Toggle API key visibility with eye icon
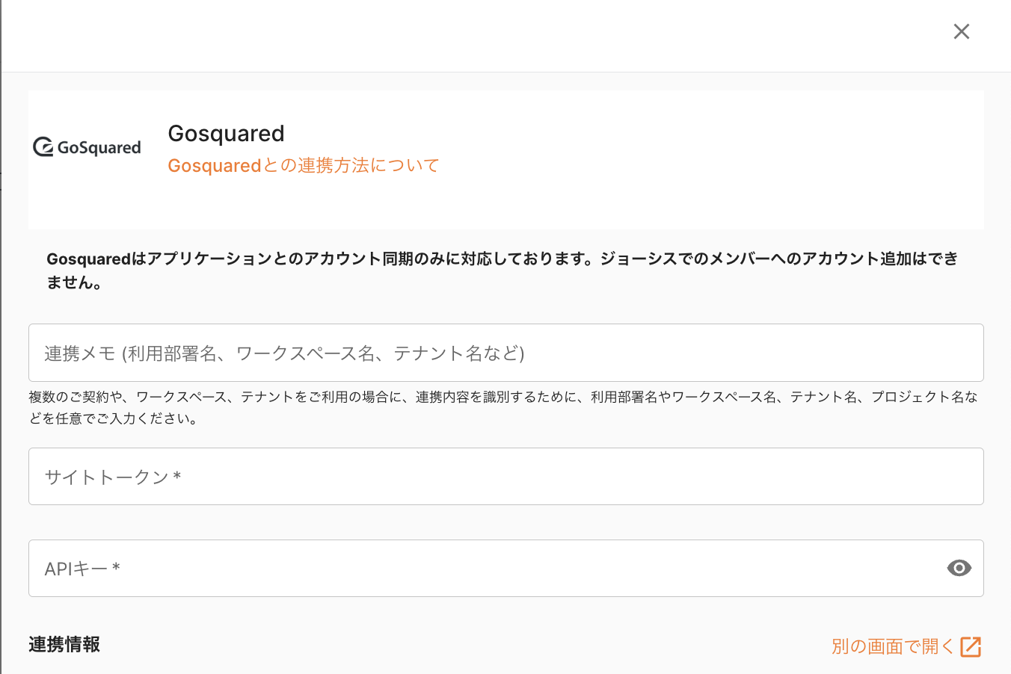This screenshot has width=1011, height=674. pos(959,568)
